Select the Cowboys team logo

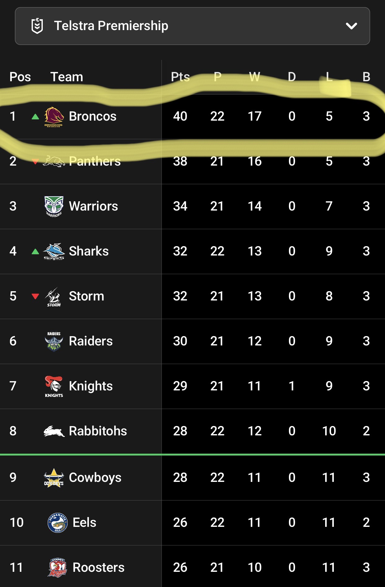coord(54,478)
